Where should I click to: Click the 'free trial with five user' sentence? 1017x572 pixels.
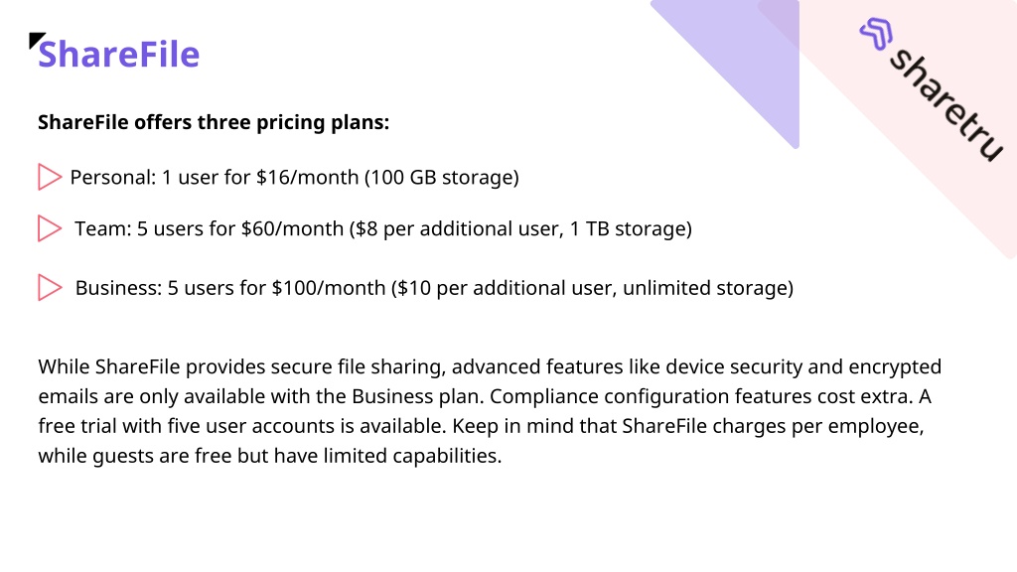pyautogui.click(x=241, y=426)
